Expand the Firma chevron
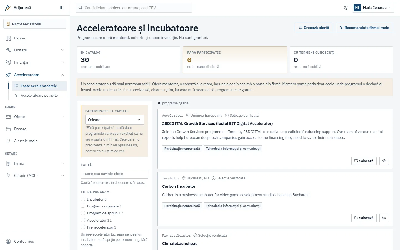The image size is (400, 250). pyautogui.click(x=62, y=163)
